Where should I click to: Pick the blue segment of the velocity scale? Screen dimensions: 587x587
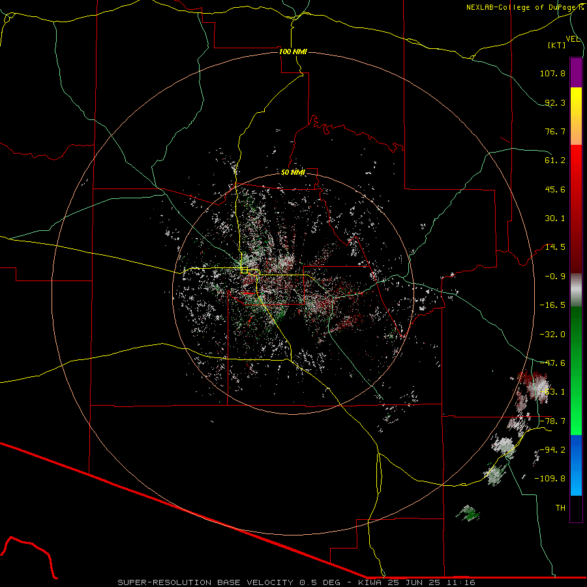tap(576, 465)
